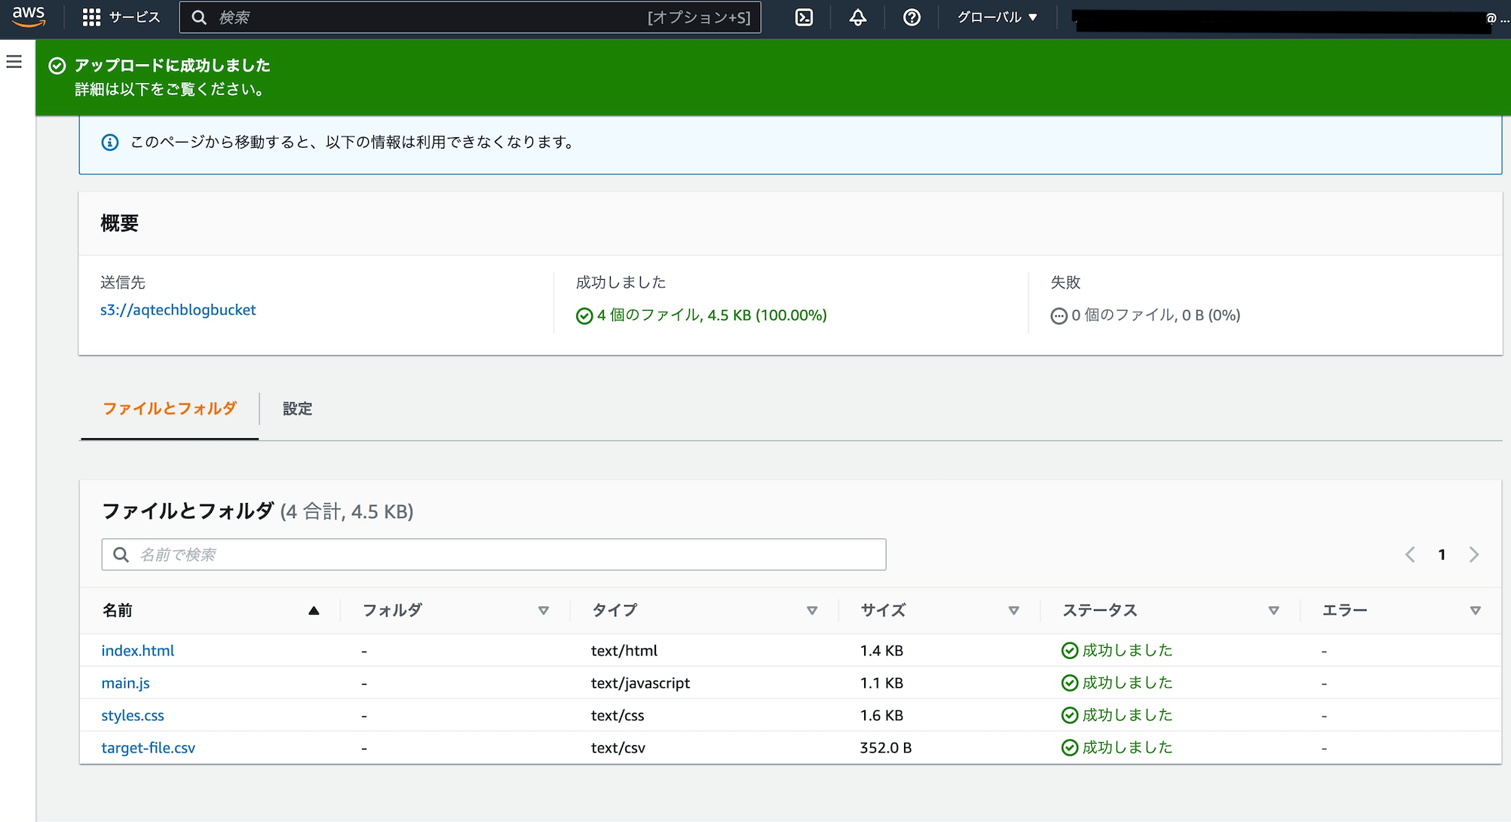Go to the previous page arrow
The width and height of the screenshot is (1511, 822).
[1410, 555]
